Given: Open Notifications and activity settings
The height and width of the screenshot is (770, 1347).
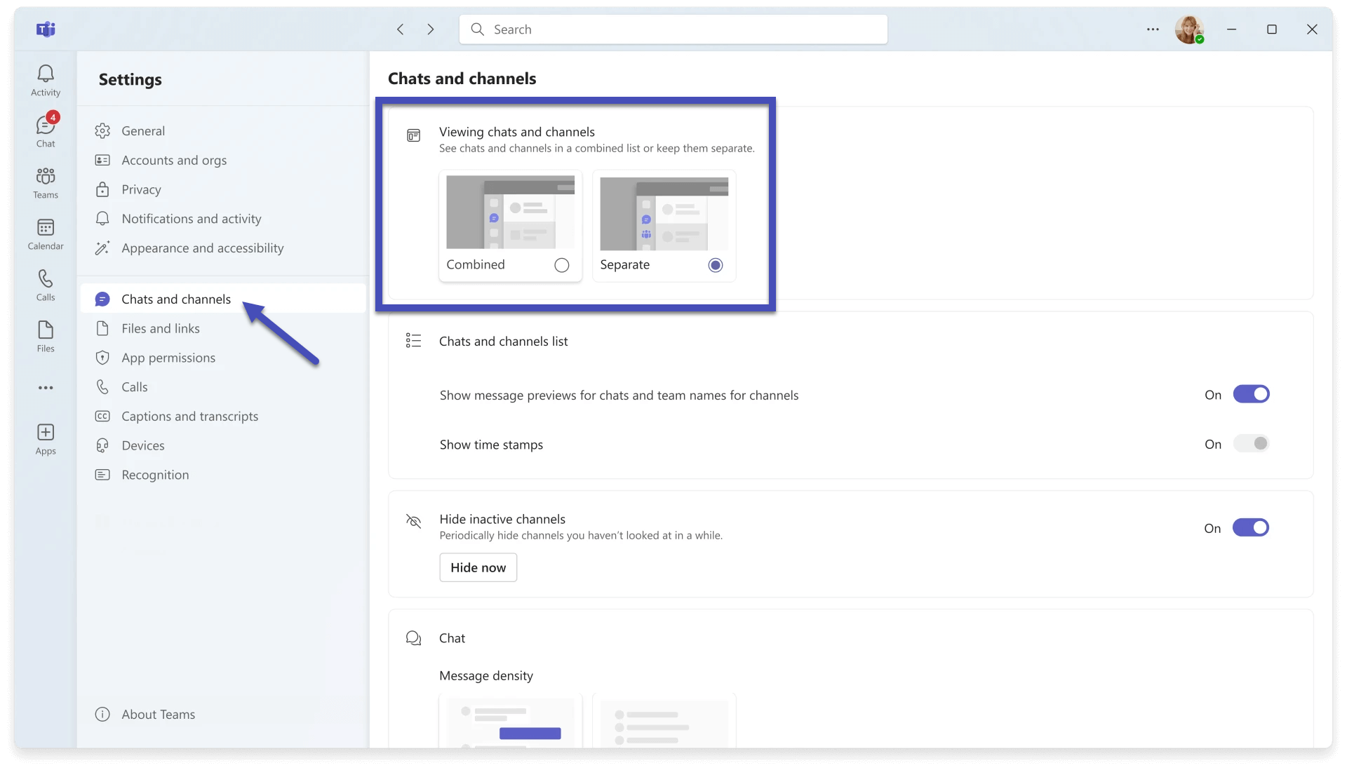Looking at the screenshot, I should (x=191, y=219).
